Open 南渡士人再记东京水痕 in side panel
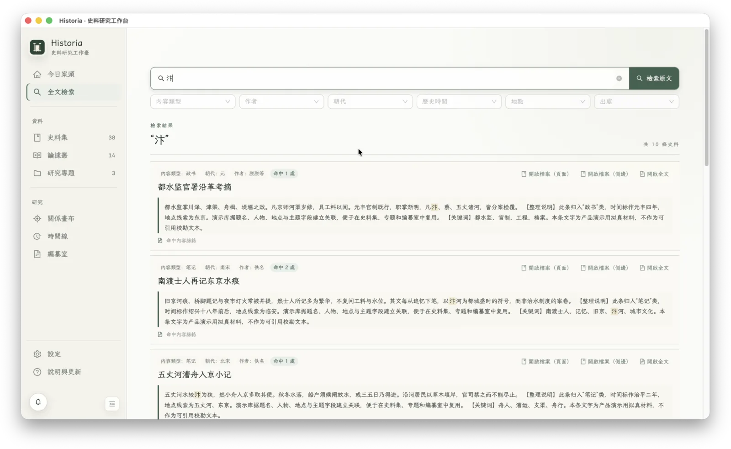This screenshot has width=731, height=449. pyautogui.click(x=604, y=268)
